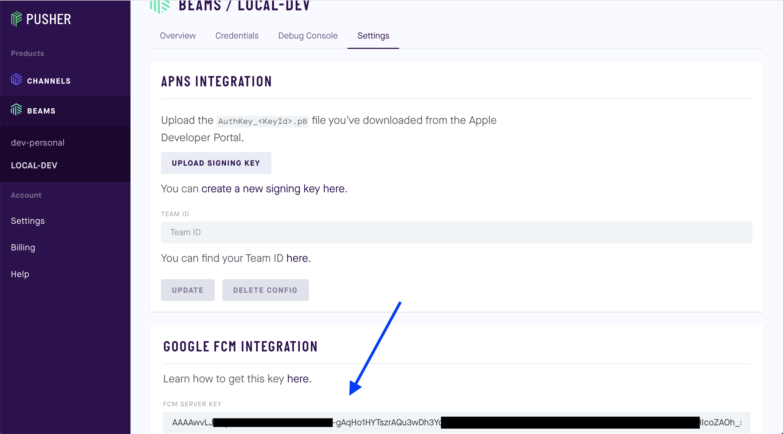The image size is (783, 434).
Task: Click the Update button
Action: (x=188, y=290)
